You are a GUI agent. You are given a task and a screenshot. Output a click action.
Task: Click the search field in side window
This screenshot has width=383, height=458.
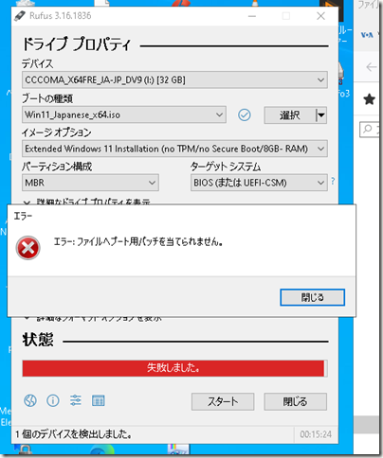tap(371, 130)
